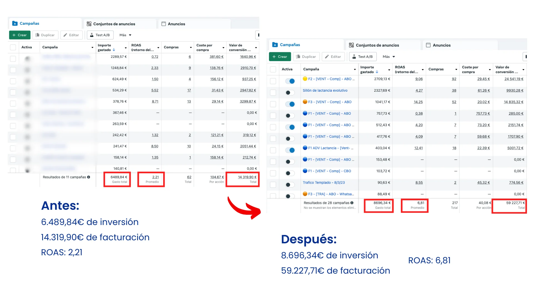Tick the select-all checkbox in the left panel header
533x300 pixels.
[13, 47]
